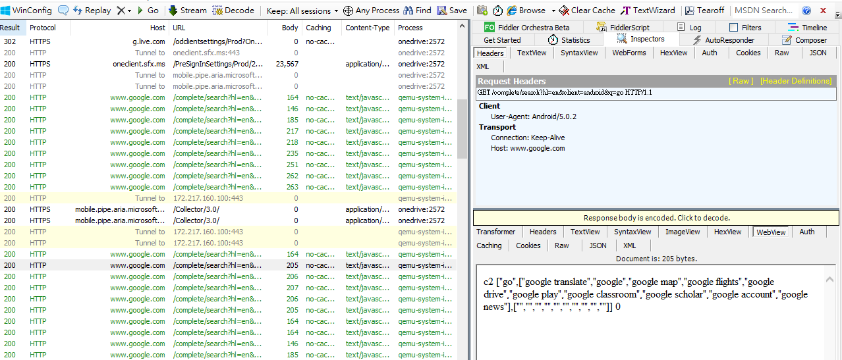Click the MSDN Search field
The height and width of the screenshot is (360, 842).
click(763, 11)
